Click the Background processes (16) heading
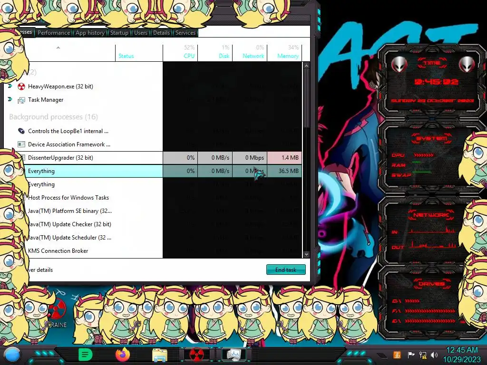 53,117
